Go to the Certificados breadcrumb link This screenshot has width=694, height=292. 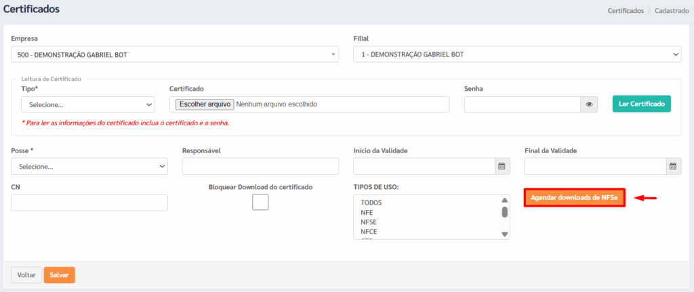pyautogui.click(x=626, y=11)
